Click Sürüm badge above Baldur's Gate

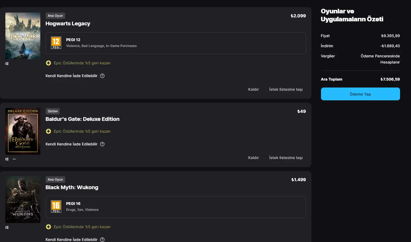click(x=53, y=111)
